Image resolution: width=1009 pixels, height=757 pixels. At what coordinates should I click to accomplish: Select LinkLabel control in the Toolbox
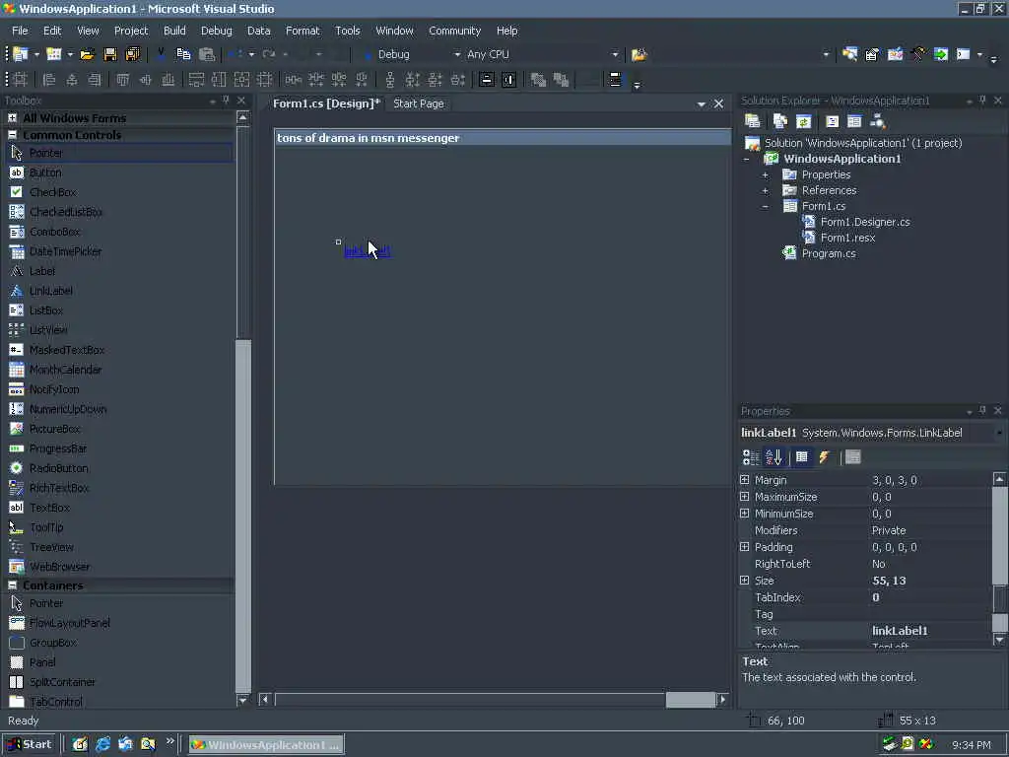point(51,291)
